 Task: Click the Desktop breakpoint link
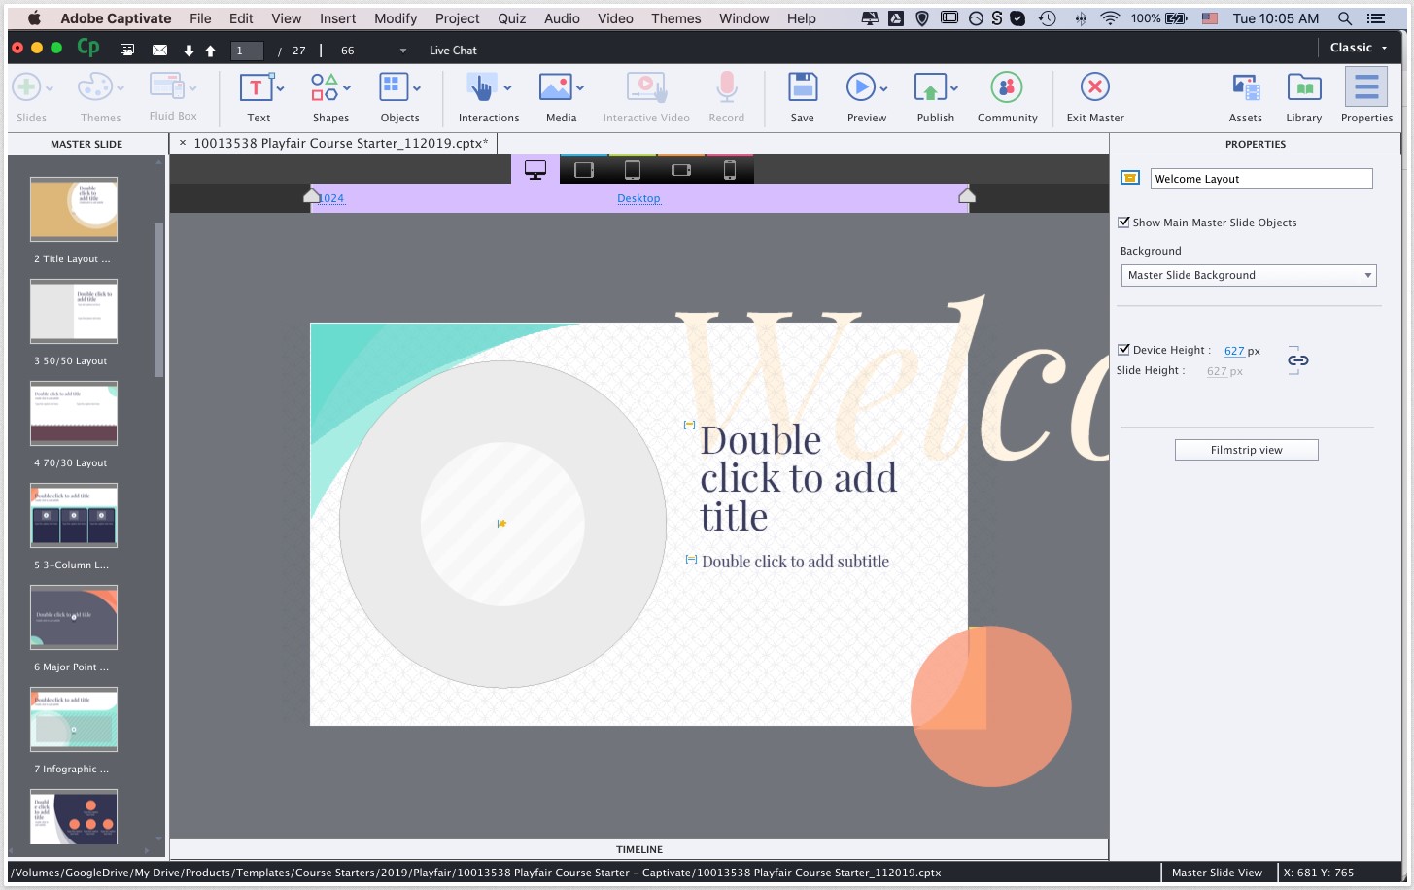638,198
